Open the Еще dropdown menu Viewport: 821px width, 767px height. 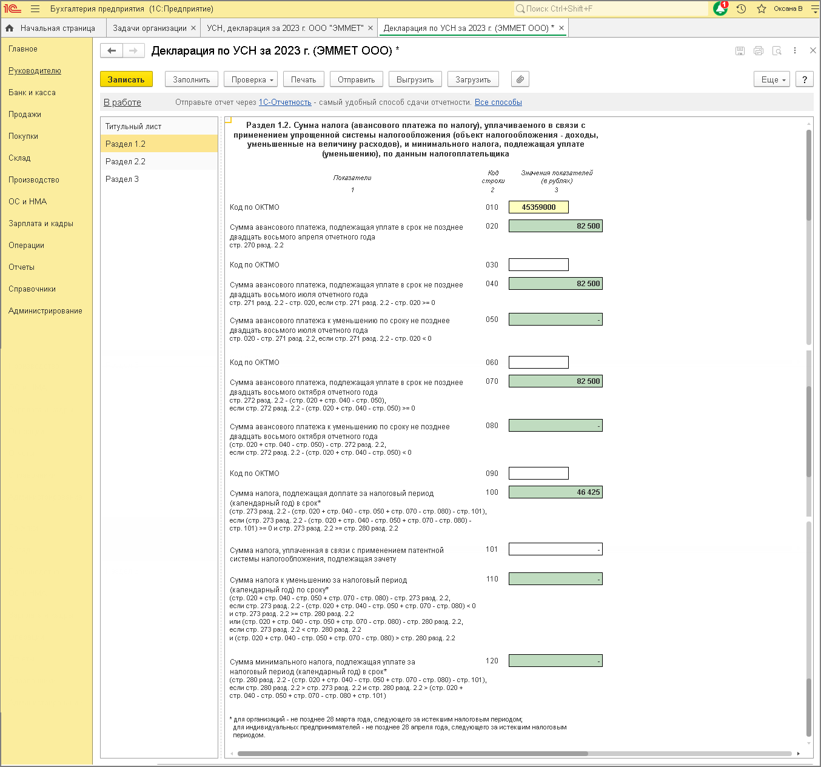772,79
